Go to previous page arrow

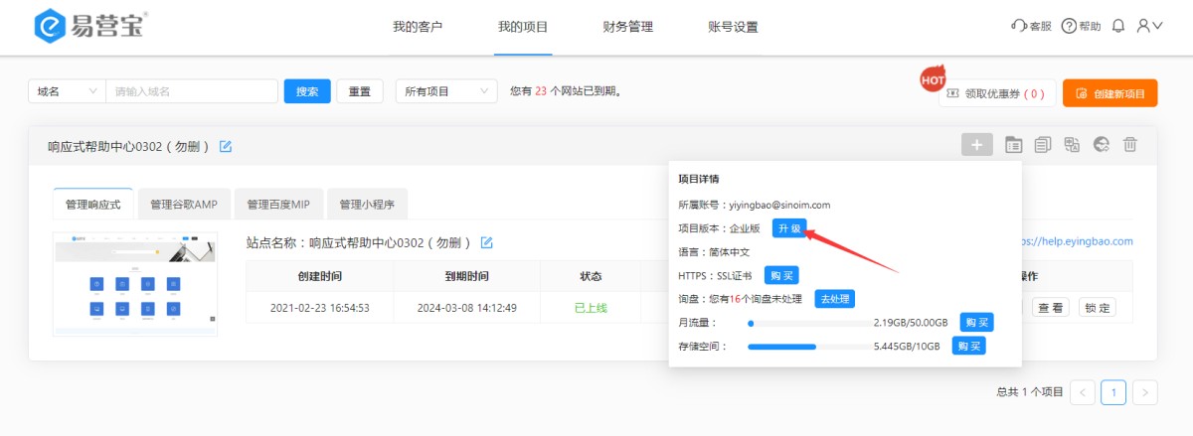click(1084, 392)
